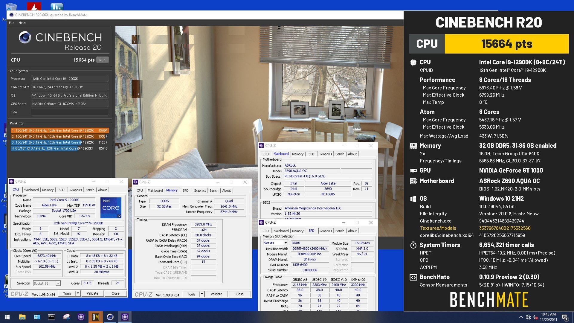Viewport: 574px width, 323px height.
Task: Click the Intel Core i9 badge in CPU-Z
Action: pyautogui.click(x=111, y=208)
